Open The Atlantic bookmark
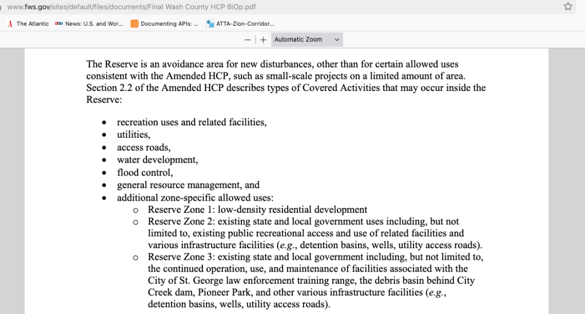The height and width of the screenshot is (314, 585). coord(28,23)
